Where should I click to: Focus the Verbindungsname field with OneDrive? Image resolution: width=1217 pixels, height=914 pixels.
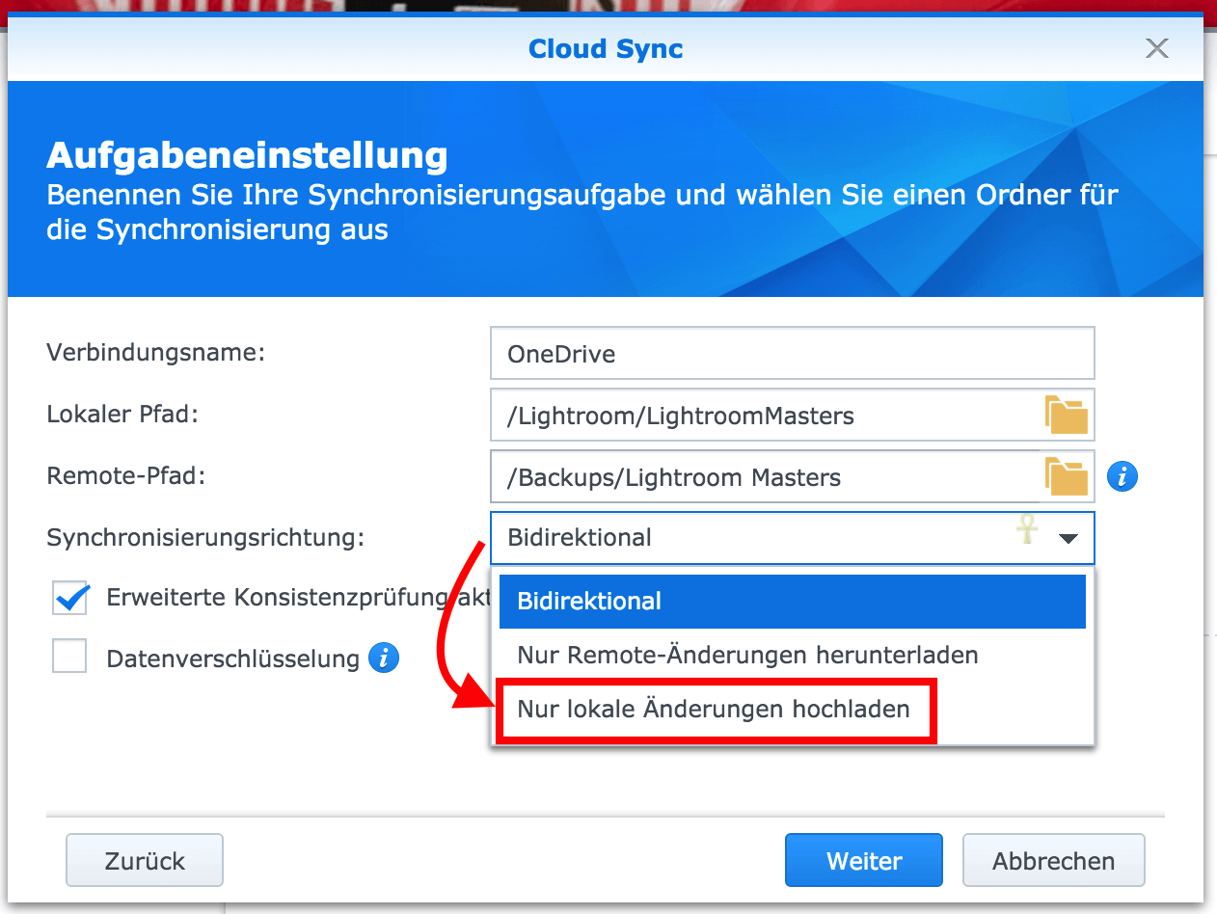[x=793, y=353]
